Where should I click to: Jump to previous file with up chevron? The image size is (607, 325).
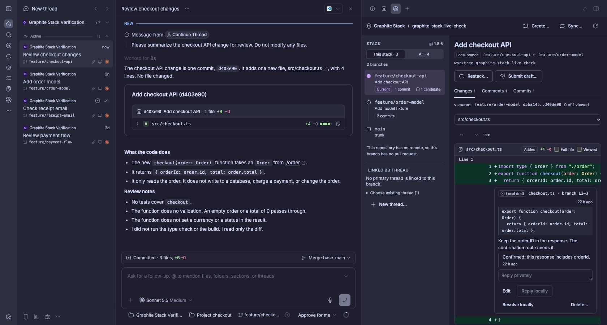point(461,135)
